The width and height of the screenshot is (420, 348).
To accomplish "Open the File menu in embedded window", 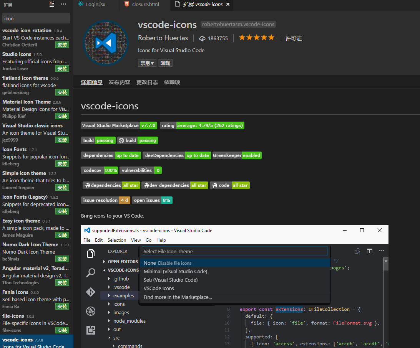I will [x=87, y=240].
